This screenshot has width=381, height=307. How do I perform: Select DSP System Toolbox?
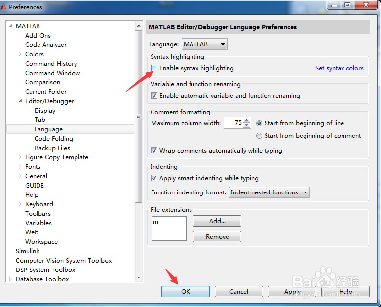[x=45, y=270]
